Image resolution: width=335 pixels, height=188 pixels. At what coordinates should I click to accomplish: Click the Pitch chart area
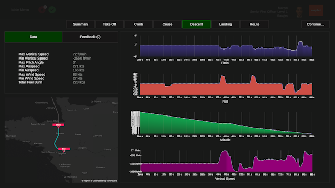tap(226, 46)
